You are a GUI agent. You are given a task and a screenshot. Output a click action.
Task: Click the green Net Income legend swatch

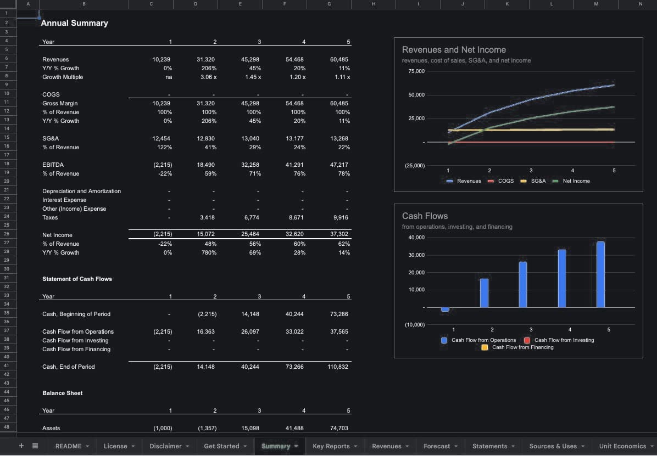555,181
